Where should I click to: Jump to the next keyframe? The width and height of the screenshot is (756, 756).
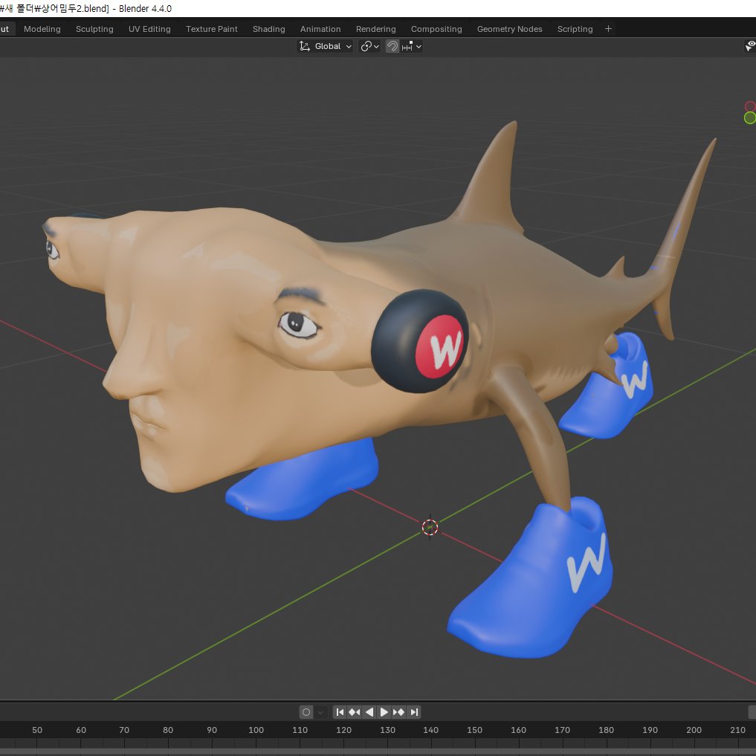(x=398, y=712)
